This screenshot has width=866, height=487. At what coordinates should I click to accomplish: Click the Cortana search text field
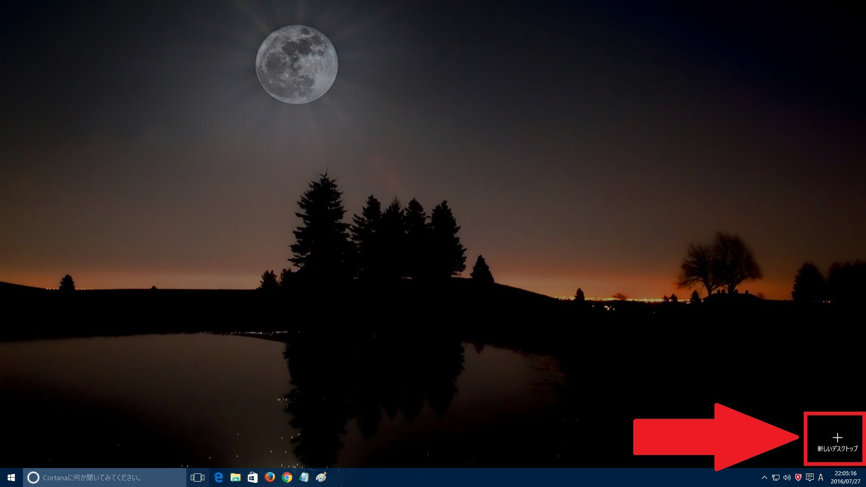[104, 478]
